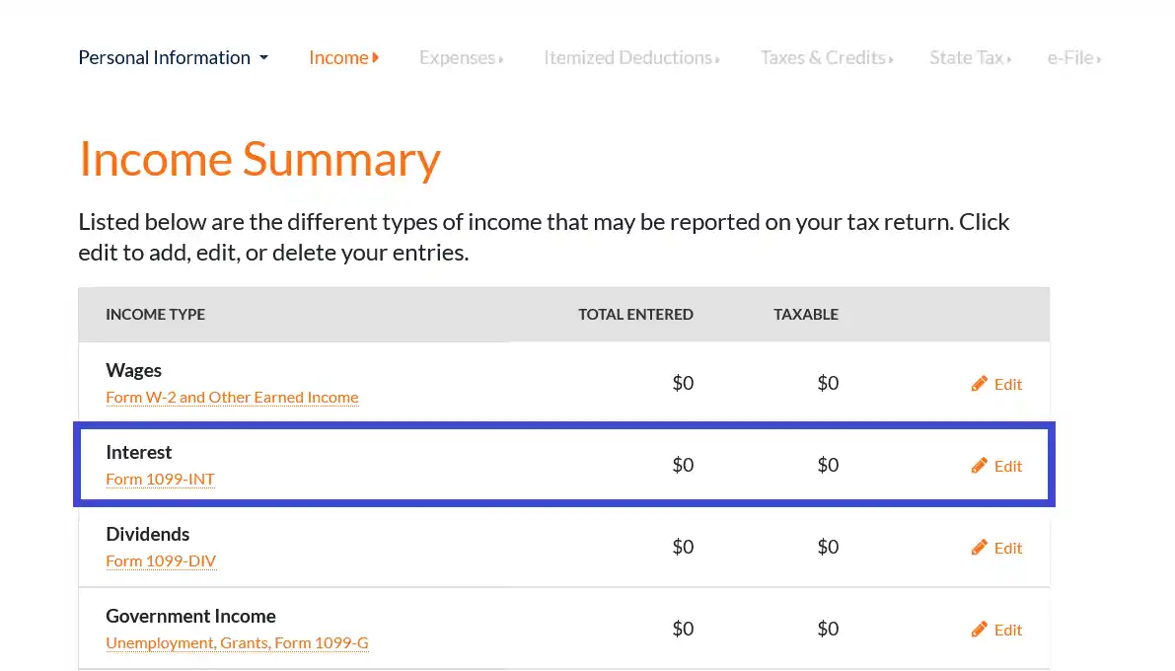This screenshot has width=1175, height=671.
Task: Open Form W-2 and Other Earned Income link
Action: 232,397
